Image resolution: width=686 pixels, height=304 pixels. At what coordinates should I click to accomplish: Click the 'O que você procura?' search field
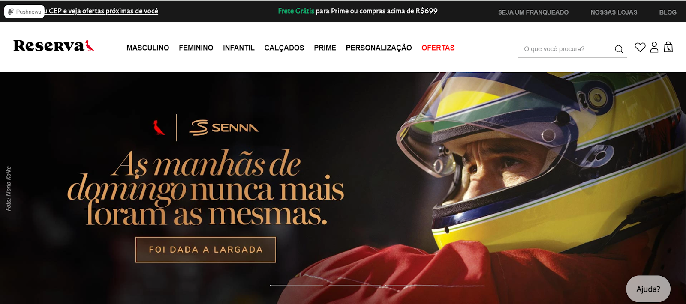click(x=565, y=49)
